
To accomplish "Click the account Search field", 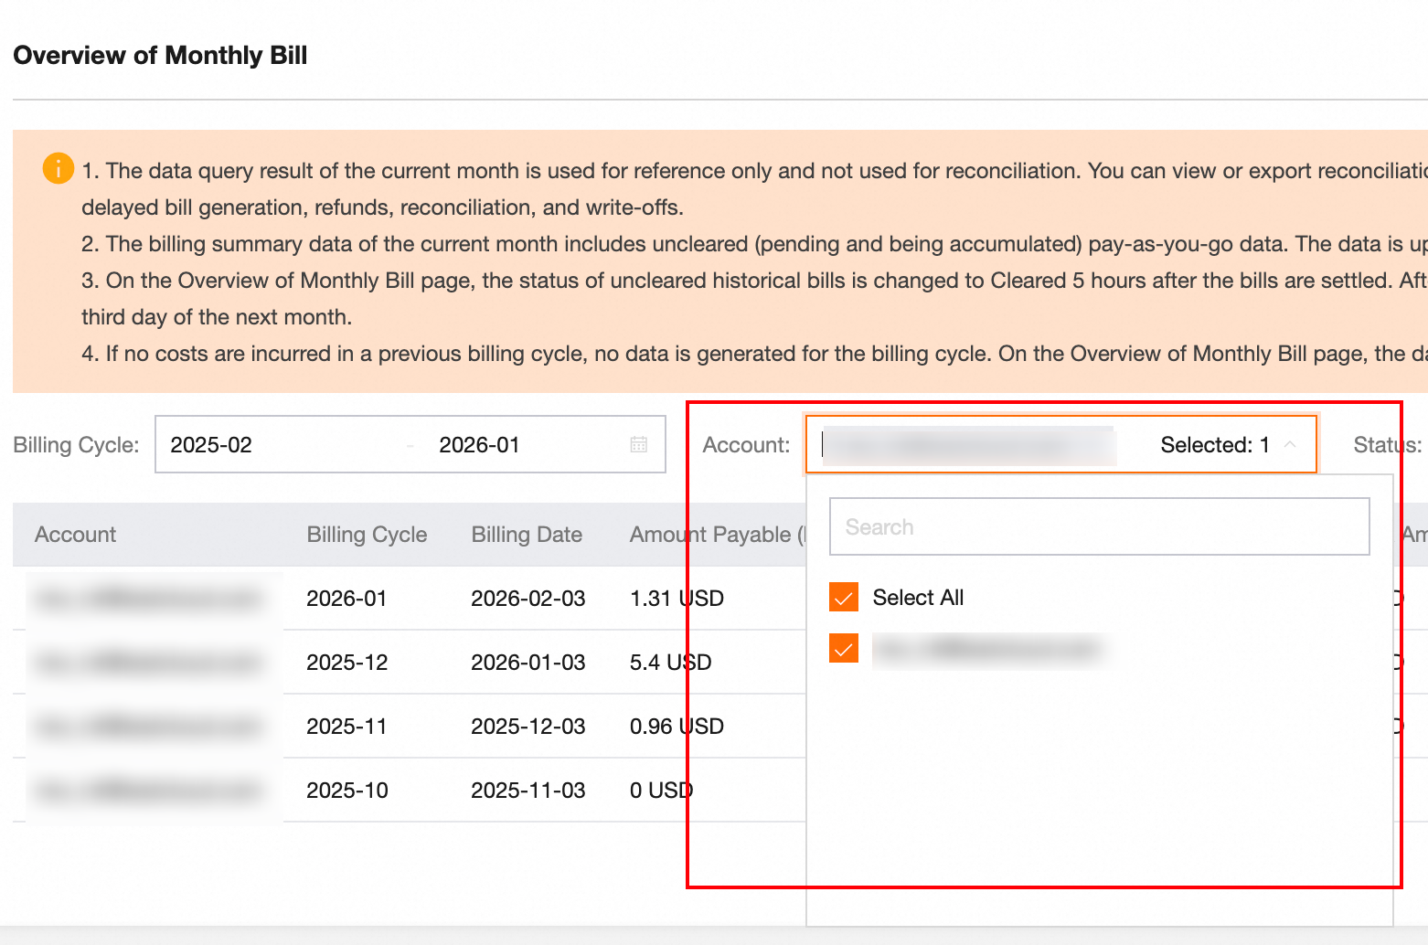I will (1099, 526).
